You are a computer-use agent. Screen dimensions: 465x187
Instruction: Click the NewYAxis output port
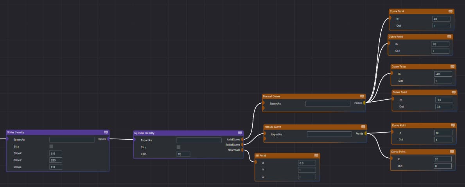(243, 150)
